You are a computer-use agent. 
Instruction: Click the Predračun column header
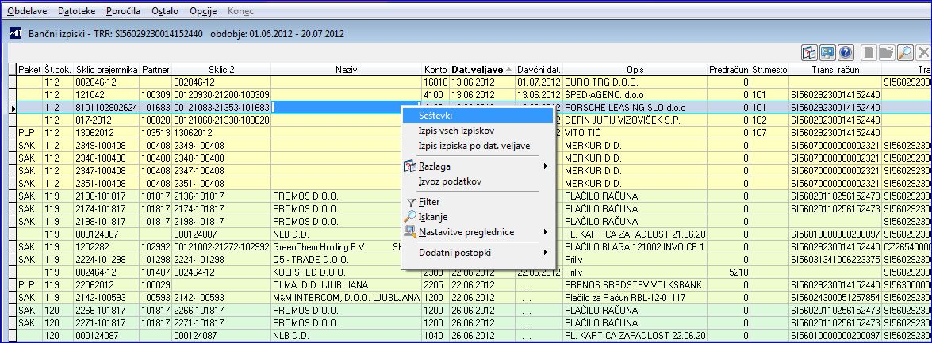[729, 70]
